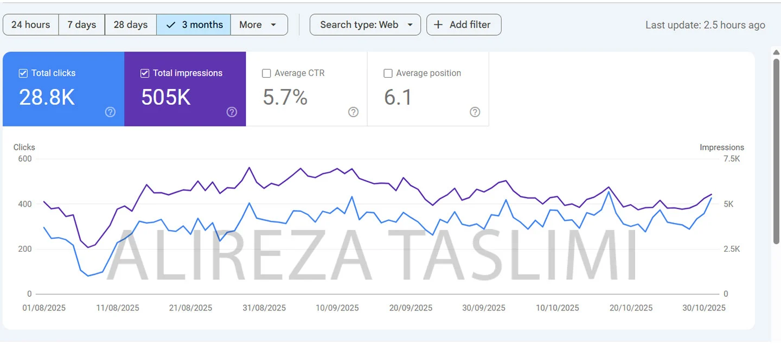Switch to the 7 days range
This screenshot has width=781, height=344.
click(x=81, y=25)
